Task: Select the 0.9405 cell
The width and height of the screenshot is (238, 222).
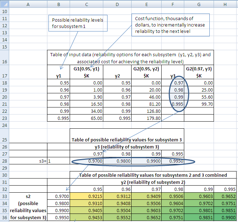Action: [87, 210]
